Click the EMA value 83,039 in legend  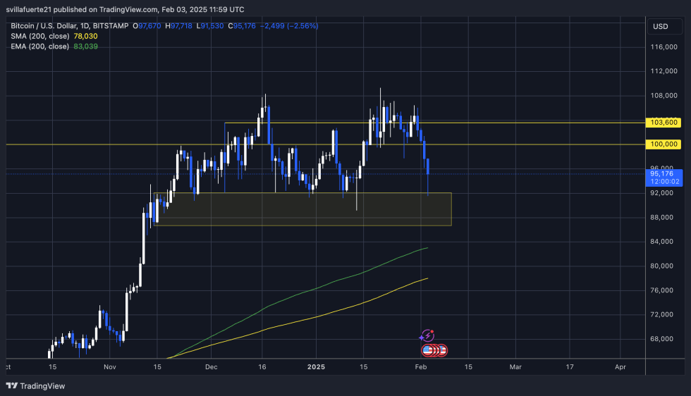point(85,47)
